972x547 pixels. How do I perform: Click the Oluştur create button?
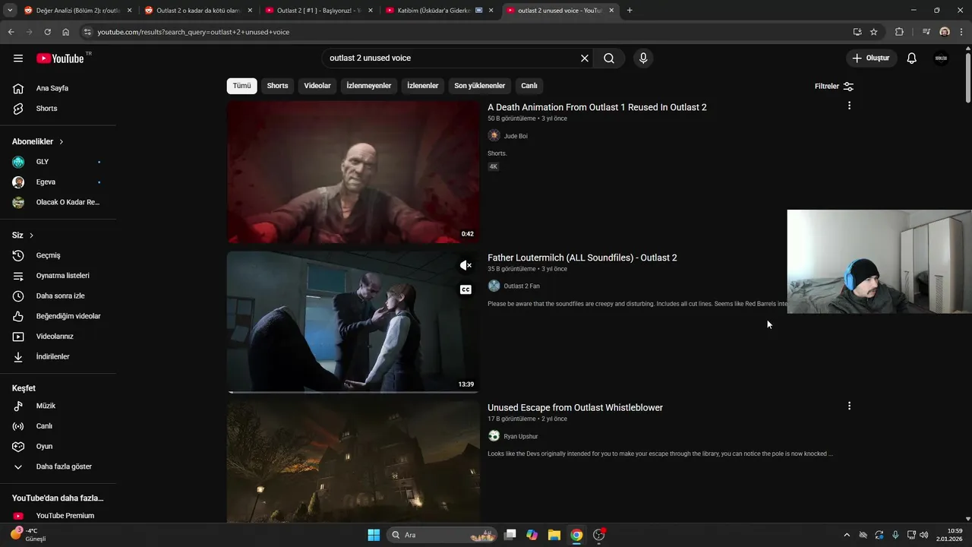click(x=872, y=58)
